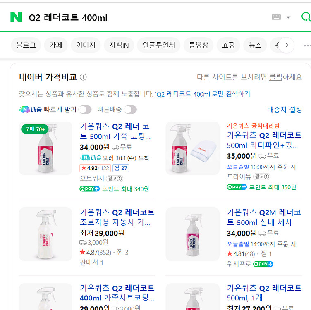
Task: Open the 지식iN tab
Action: 119,45
